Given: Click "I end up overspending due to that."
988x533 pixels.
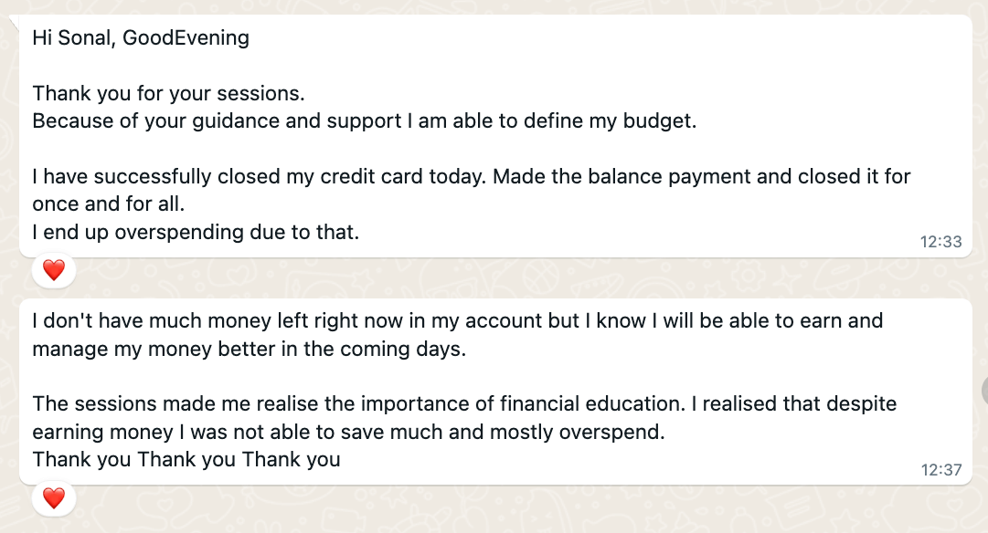Looking at the screenshot, I should point(196,232).
